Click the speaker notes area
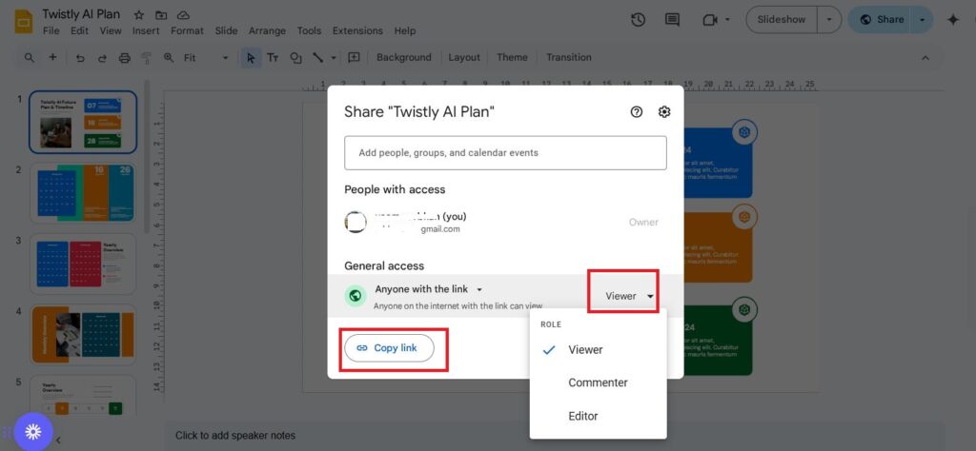The height and width of the screenshot is (451, 976). pyautogui.click(x=554, y=436)
